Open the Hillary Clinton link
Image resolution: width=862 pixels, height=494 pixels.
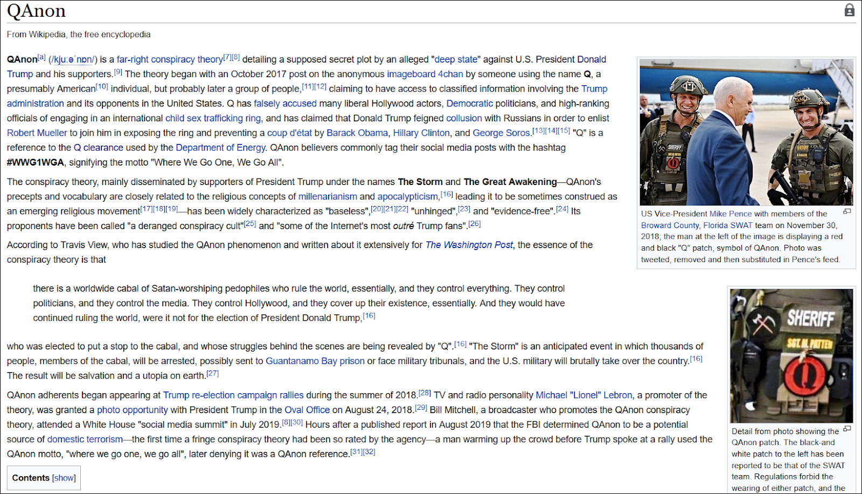[421, 133]
